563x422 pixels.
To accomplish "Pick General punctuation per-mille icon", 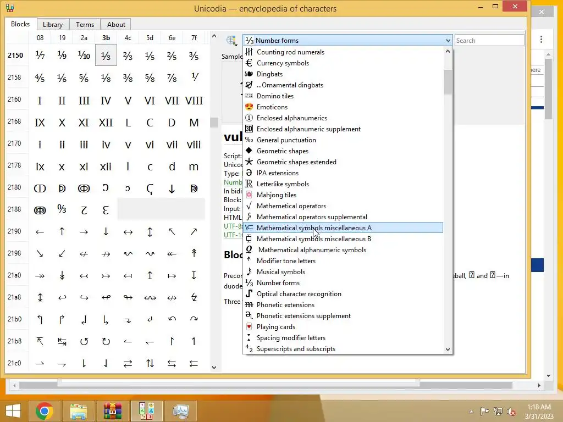I will [x=249, y=140].
